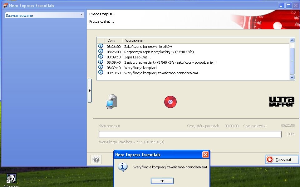Click the 'Proces zapisu' heading
This screenshot has height=187, width=300.
(x=101, y=14)
